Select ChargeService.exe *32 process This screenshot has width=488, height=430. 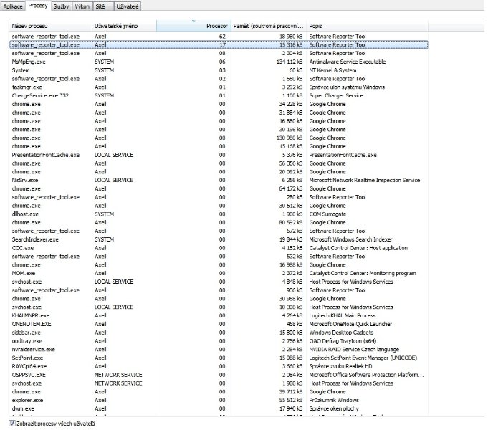pyautogui.click(x=219, y=95)
